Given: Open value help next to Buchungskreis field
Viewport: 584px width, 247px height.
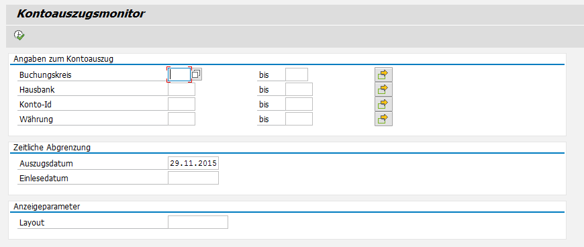Looking at the screenshot, I should pyautogui.click(x=196, y=74).
